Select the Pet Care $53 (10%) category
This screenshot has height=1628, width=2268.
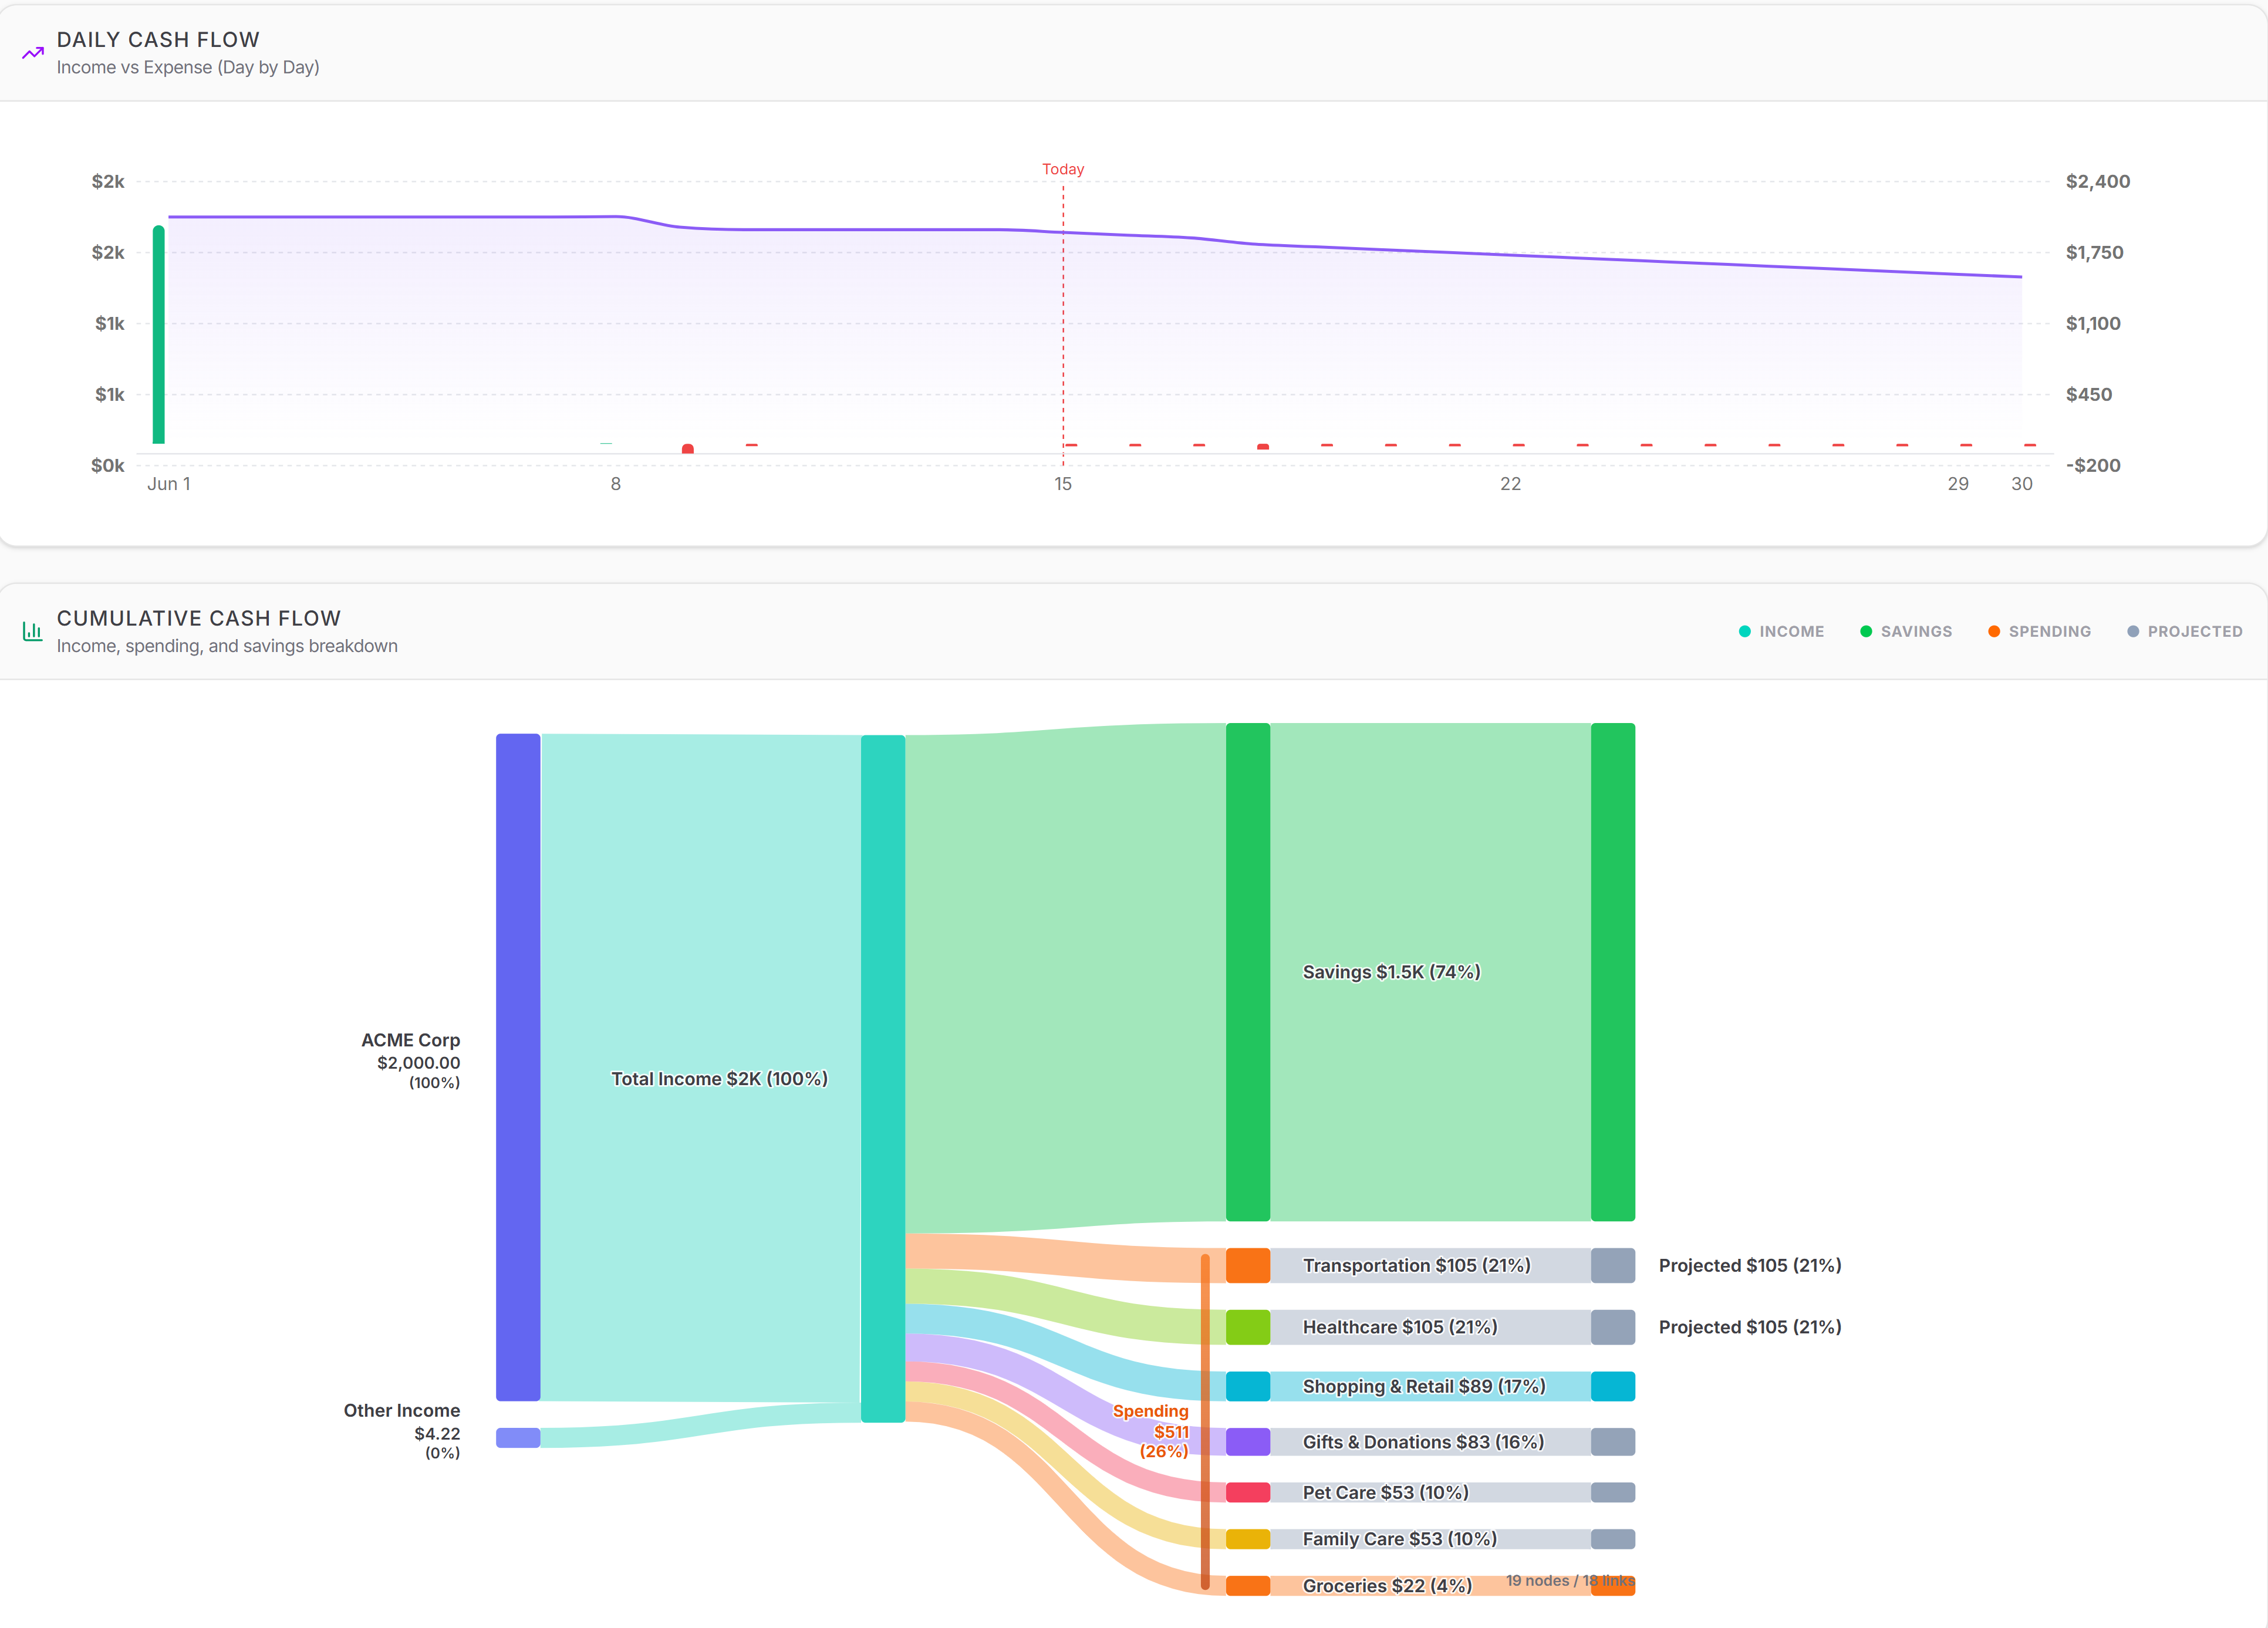pyautogui.click(x=1385, y=1492)
